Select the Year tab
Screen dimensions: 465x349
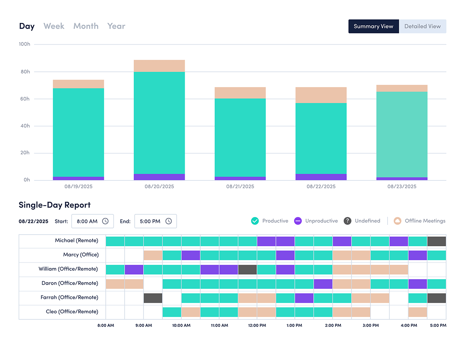(116, 26)
